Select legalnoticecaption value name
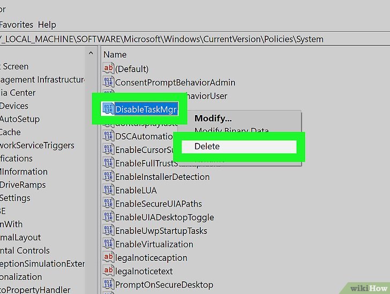This screenshot has width=390, height=294. point(151,258)
